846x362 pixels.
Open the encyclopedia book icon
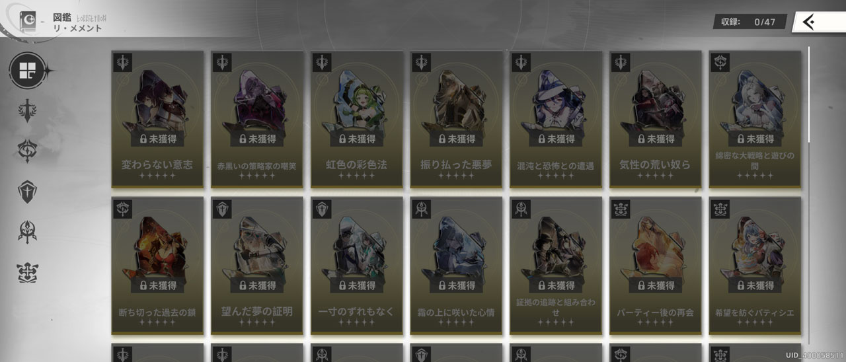tap(29, 22)
